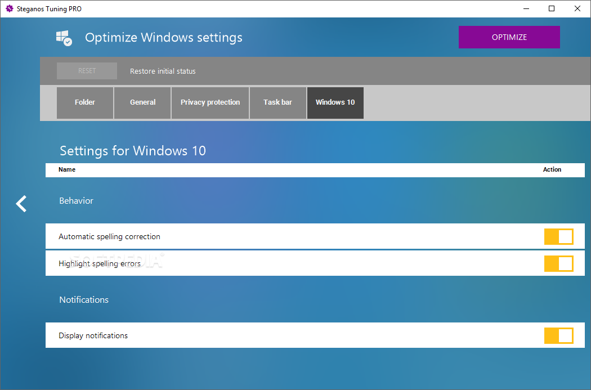Click the Action column header

coord(552,169)
